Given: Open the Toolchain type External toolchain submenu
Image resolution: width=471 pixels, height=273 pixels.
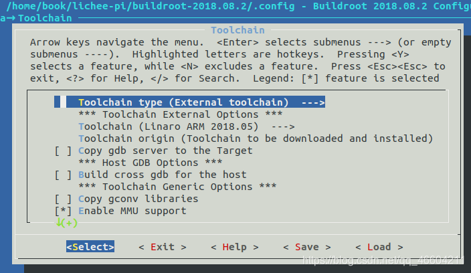Looking at the screenshot, I should 189,102.
